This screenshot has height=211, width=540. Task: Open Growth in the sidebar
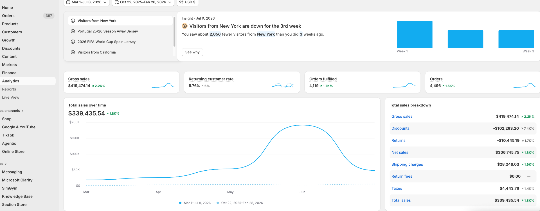coord(9,40)
